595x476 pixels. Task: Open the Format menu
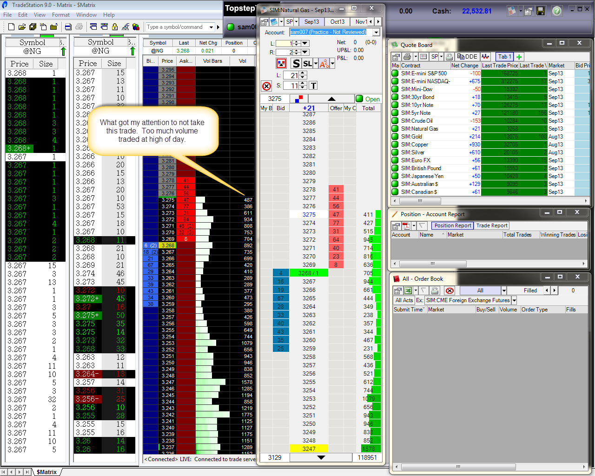coord(61,15)
